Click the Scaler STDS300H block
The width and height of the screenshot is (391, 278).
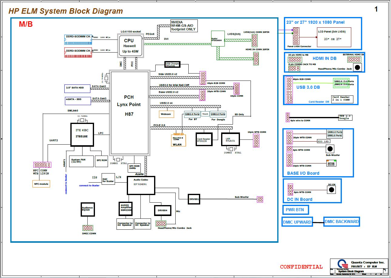click(x=217, y=39)
